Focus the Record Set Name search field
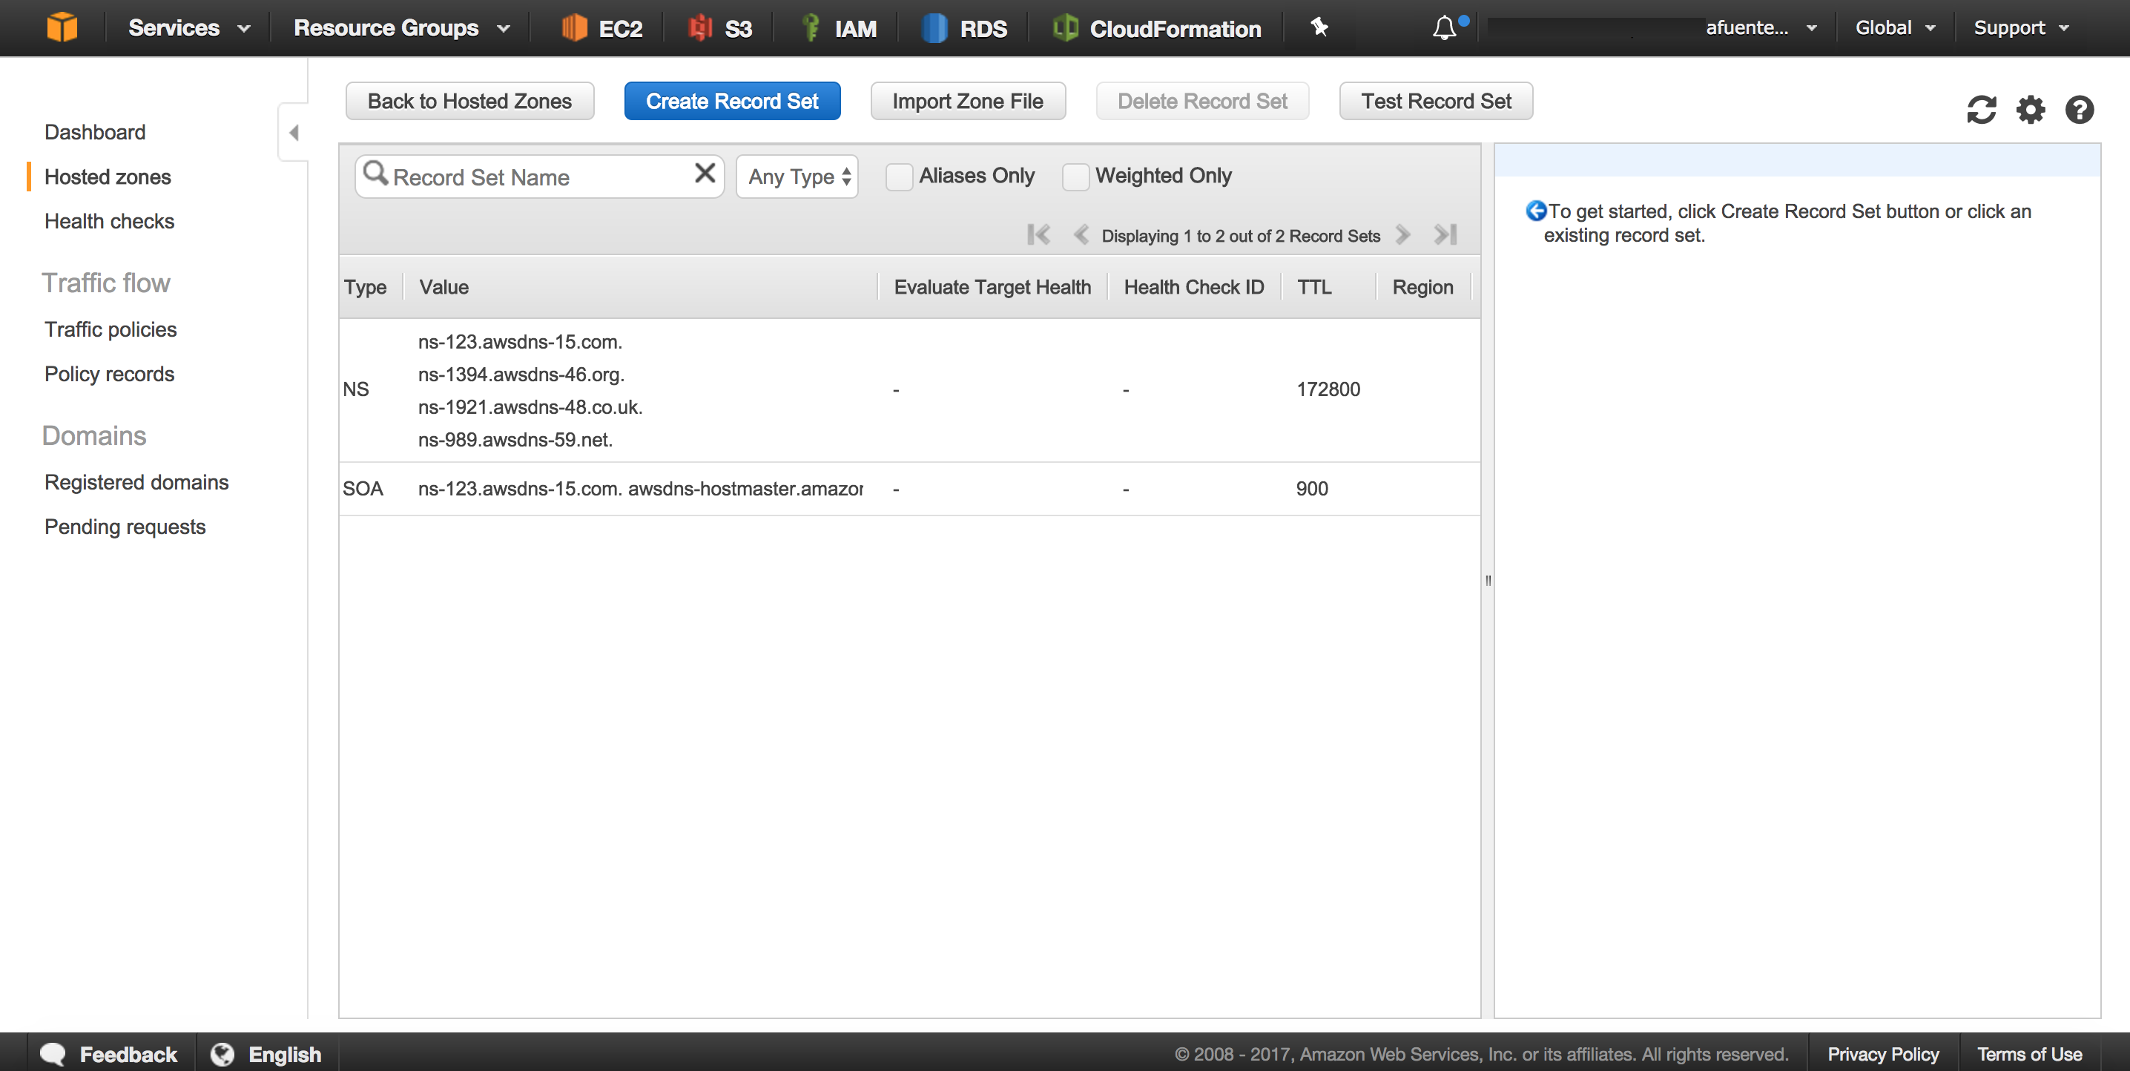This screenshot has width=2130, height=1071. pyautogui.click(x=539, y=177)
